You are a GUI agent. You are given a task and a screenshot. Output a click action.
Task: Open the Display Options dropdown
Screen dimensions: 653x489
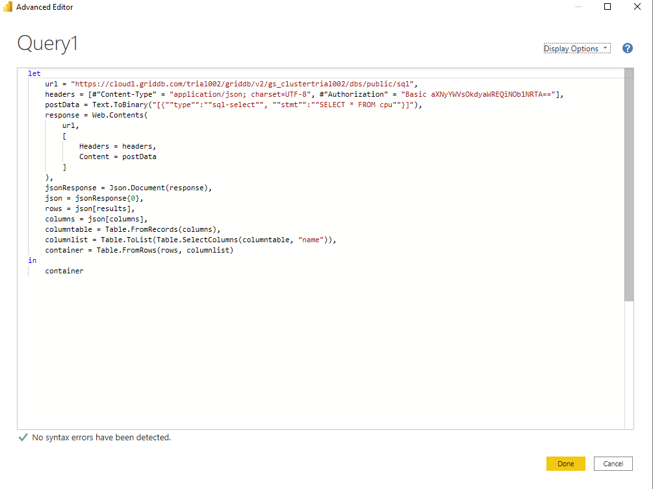(576, 49)
